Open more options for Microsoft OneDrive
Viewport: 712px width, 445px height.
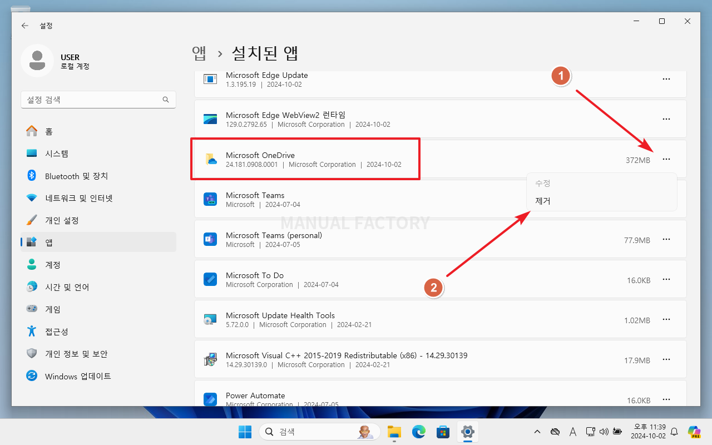[x=666, y=160]
